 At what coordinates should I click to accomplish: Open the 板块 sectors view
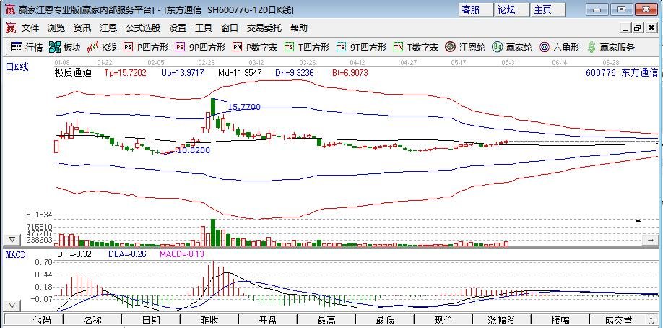click(x=65, y=47)
